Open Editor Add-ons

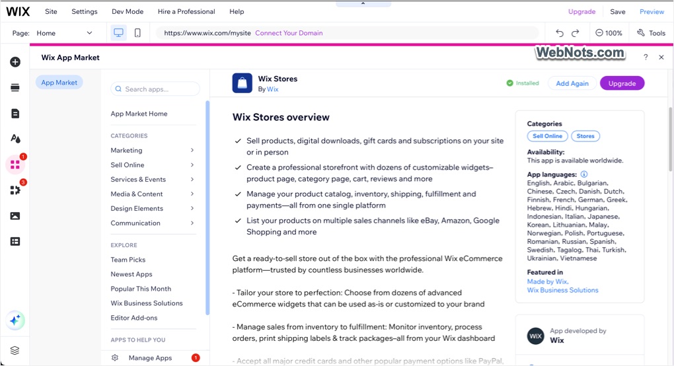(x=134, y=318)
